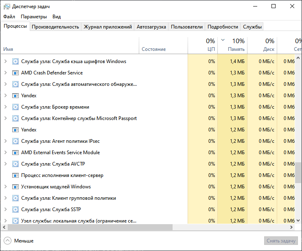302x251 pixels.
Task: Expand Установщик модулей Windows row
Action: pos(6,187)
